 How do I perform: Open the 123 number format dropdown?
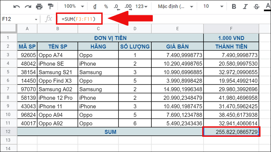141,6
